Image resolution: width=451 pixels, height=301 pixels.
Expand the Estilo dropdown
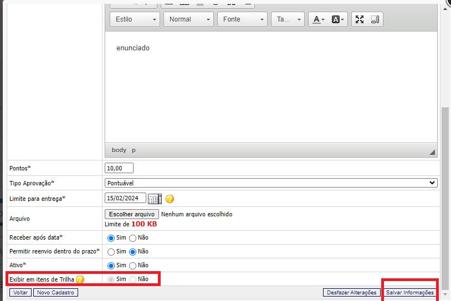[135, 19]
